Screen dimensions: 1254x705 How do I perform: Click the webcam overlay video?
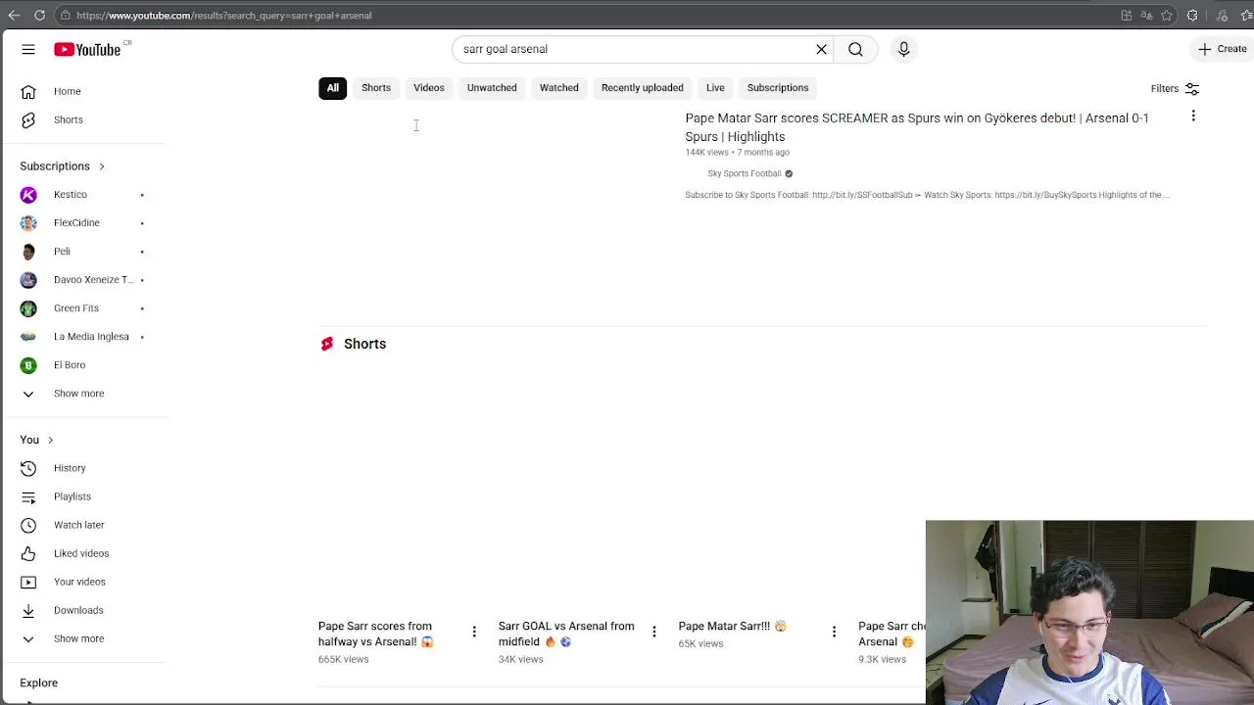1089,612
